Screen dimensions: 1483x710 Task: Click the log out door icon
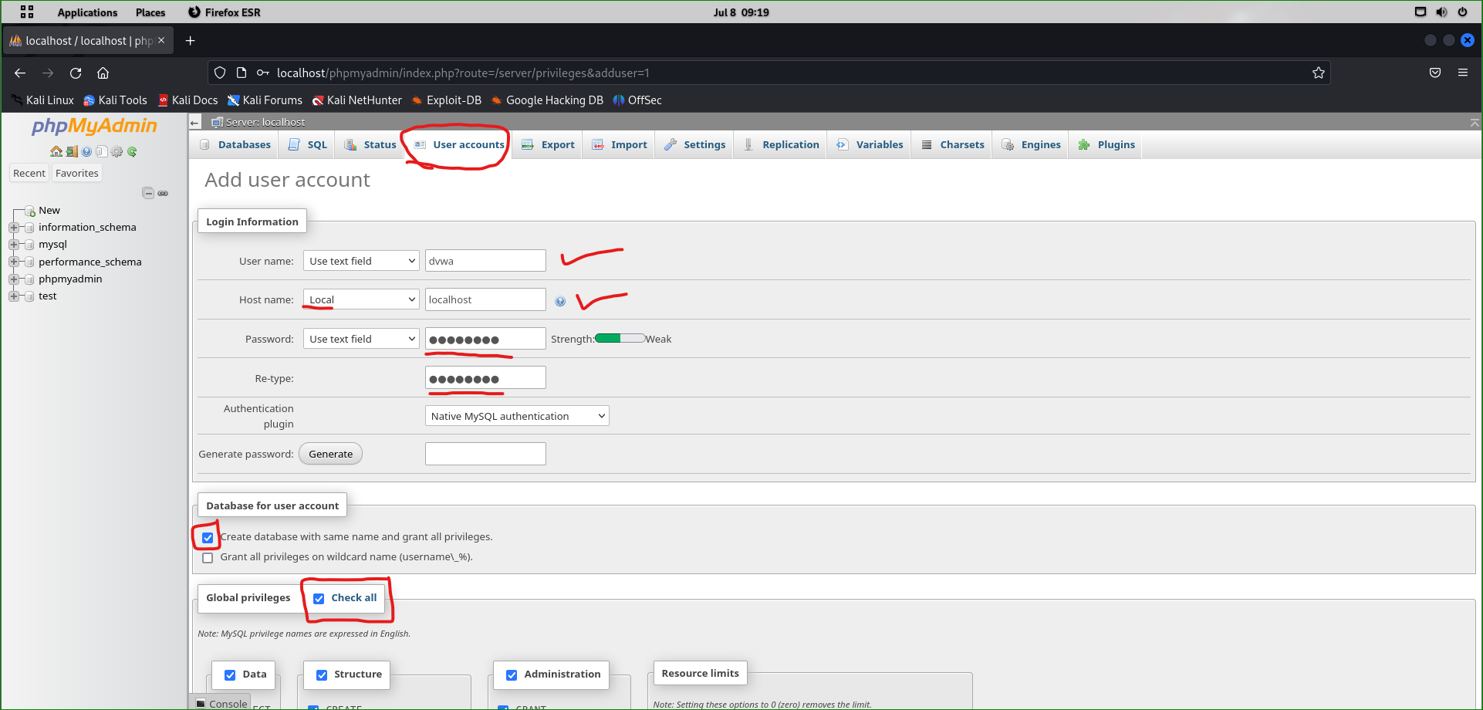coord(72,151)
